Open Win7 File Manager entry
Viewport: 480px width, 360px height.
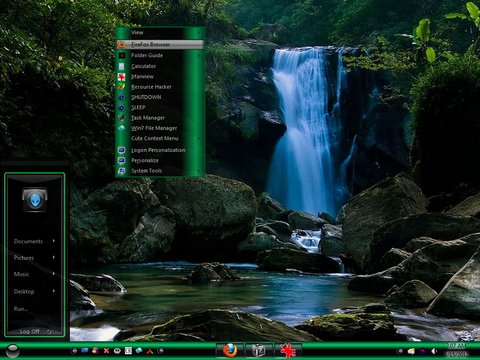click(160, 128)
